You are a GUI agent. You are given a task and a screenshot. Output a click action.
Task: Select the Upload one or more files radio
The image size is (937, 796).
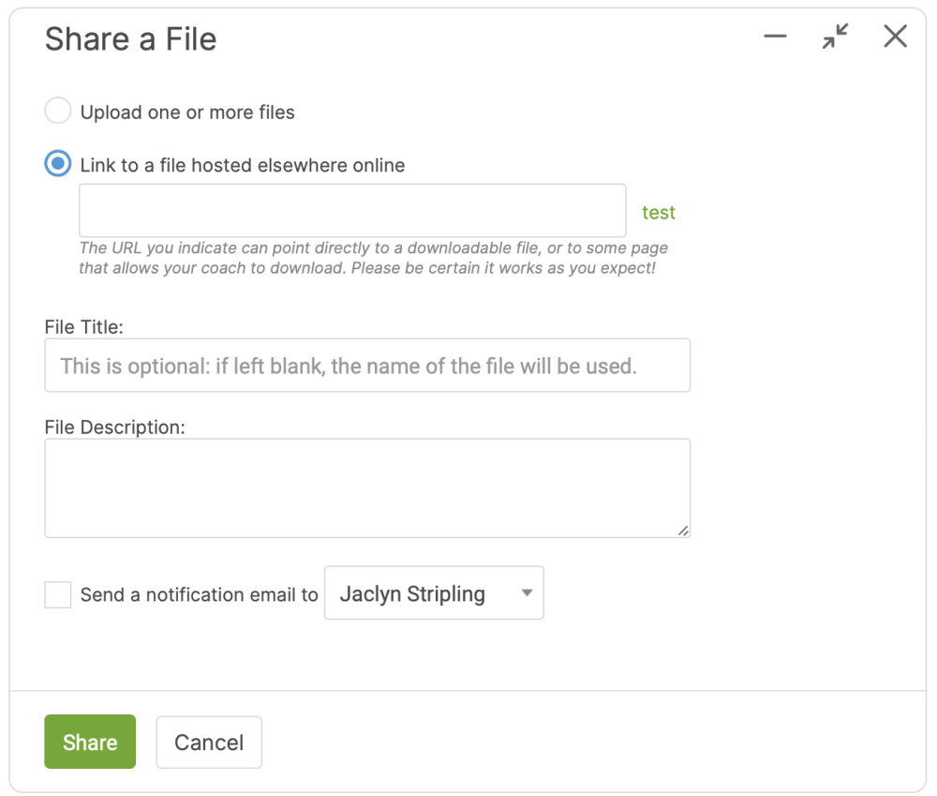coord(58,111)
